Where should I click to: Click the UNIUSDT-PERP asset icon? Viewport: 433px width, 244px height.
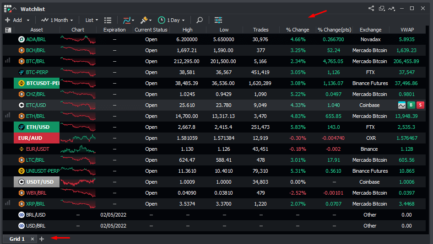point(21,171)
